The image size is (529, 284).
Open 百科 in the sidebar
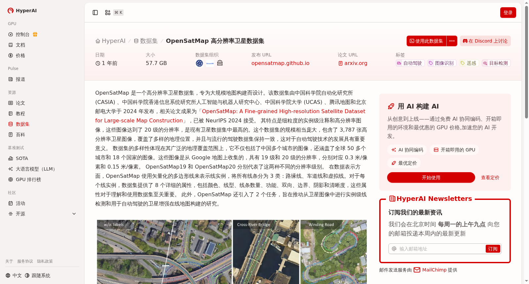tap(17, 135)
